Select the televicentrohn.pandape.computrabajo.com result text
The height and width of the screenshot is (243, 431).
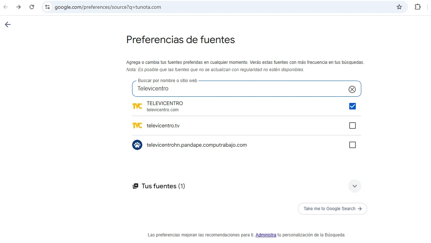(x=197, y=145)
